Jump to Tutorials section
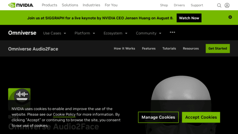The height and width of the screenshot is (134, 238). pos(169,48)
